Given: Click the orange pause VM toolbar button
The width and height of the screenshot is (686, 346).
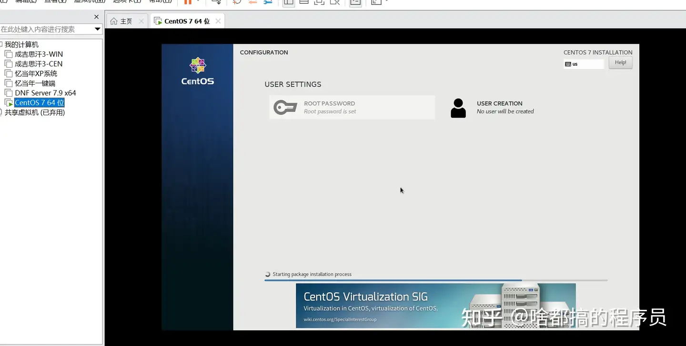Looking at the screenshot, I should click(188, 2).
